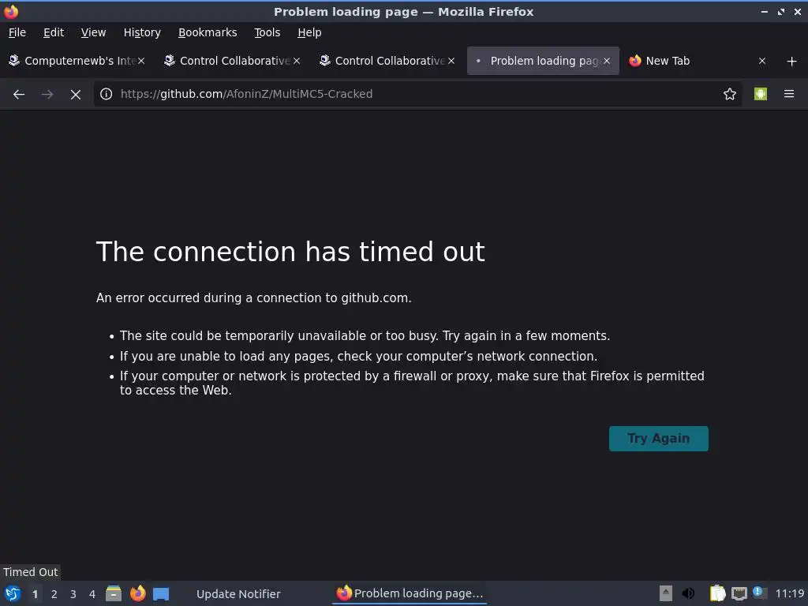Open the Firefox hamburger menu
Screen dimensions: 808x606
pos(789,94)
